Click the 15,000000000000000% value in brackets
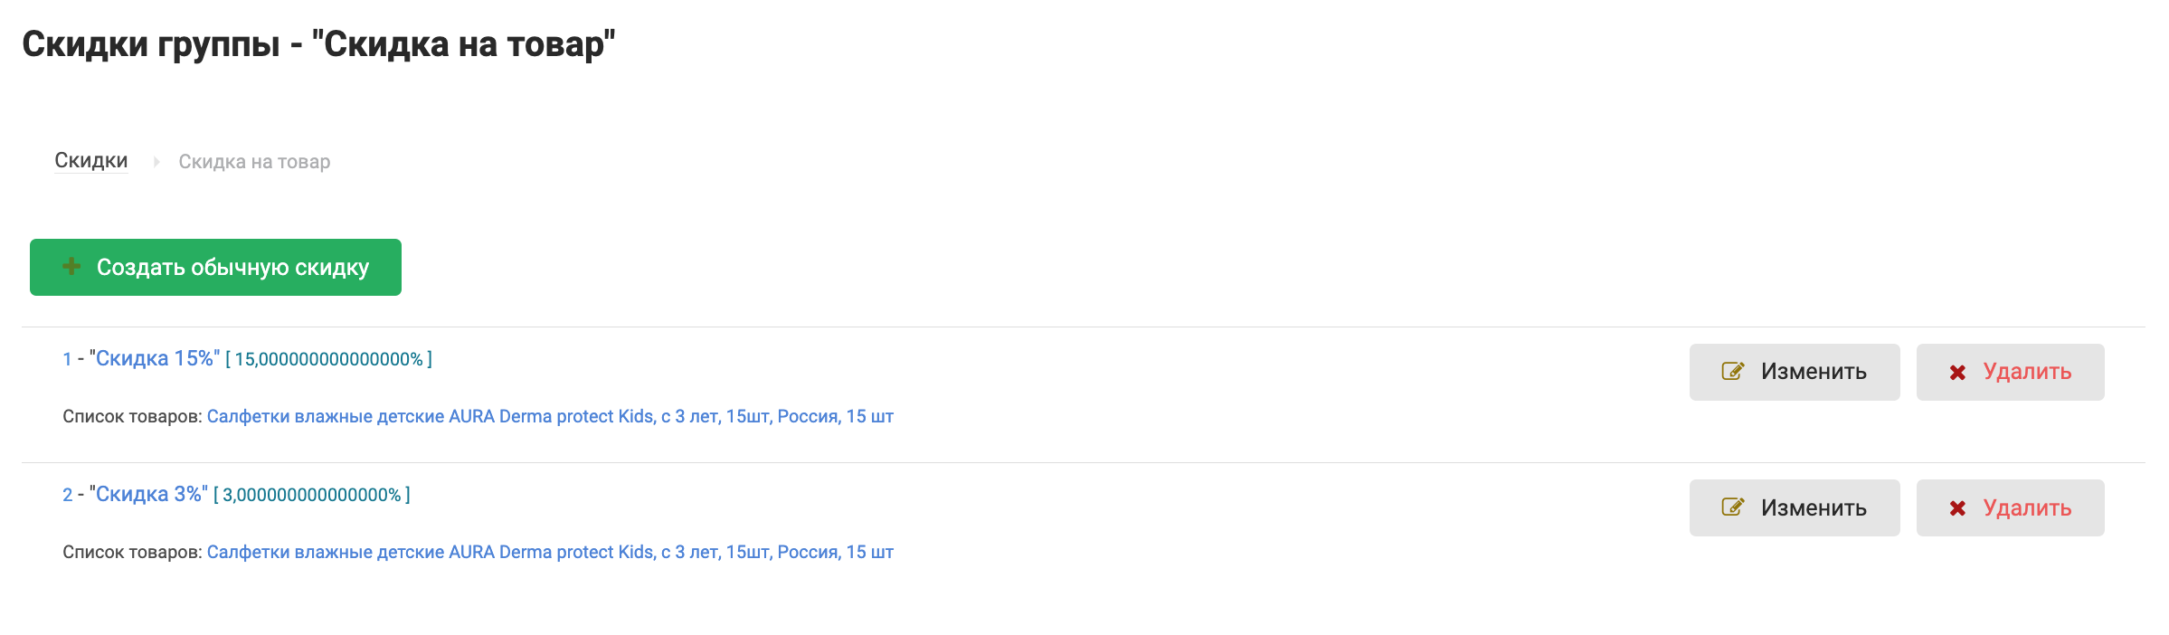2169x635 pixels. pos(328,360)
